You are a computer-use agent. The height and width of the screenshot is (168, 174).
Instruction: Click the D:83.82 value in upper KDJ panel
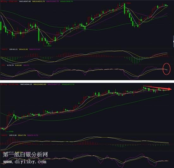click(x=18, y=65)
